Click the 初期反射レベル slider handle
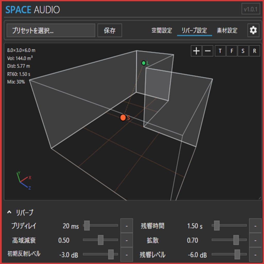This screenshot has width=264, height=264. click(x=111, y=254)
